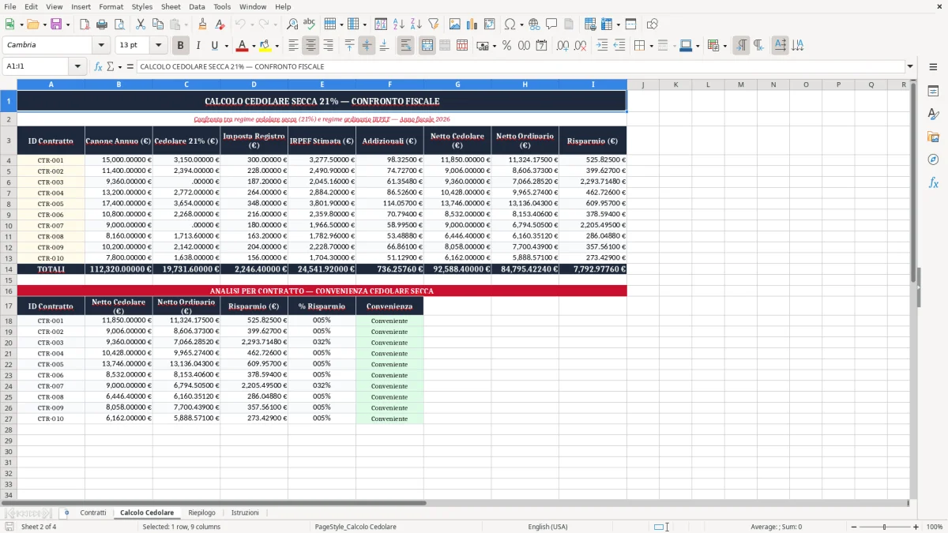
Task: Clone formatting with the paintbrush
Action: coord(202,24)
